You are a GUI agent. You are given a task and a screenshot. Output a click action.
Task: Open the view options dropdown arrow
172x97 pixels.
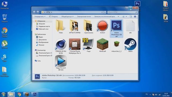[126, 16]
